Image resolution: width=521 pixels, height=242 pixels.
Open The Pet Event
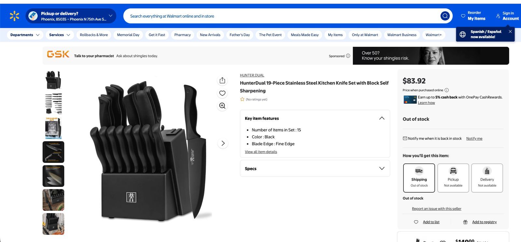point(270,35)
